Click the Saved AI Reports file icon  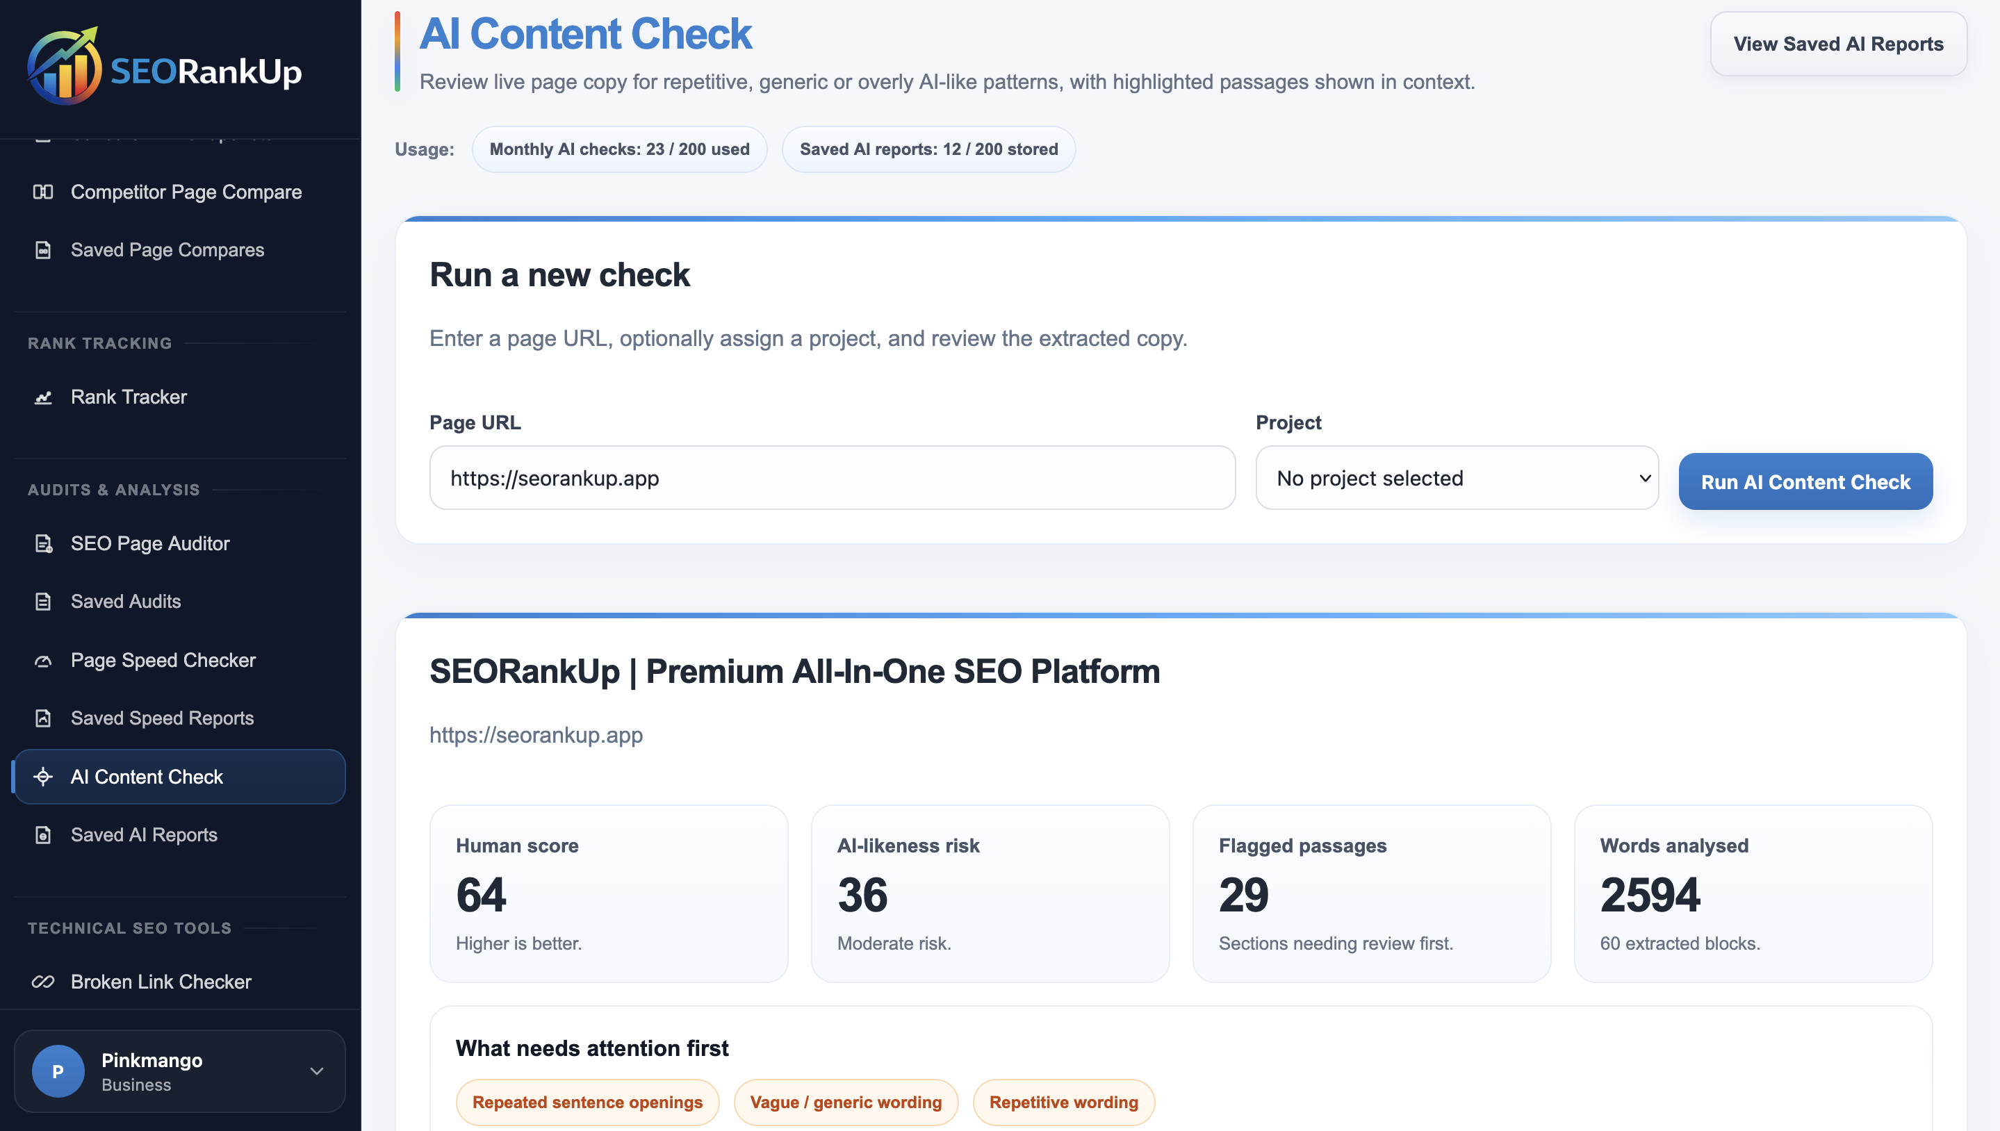point(42,835)
